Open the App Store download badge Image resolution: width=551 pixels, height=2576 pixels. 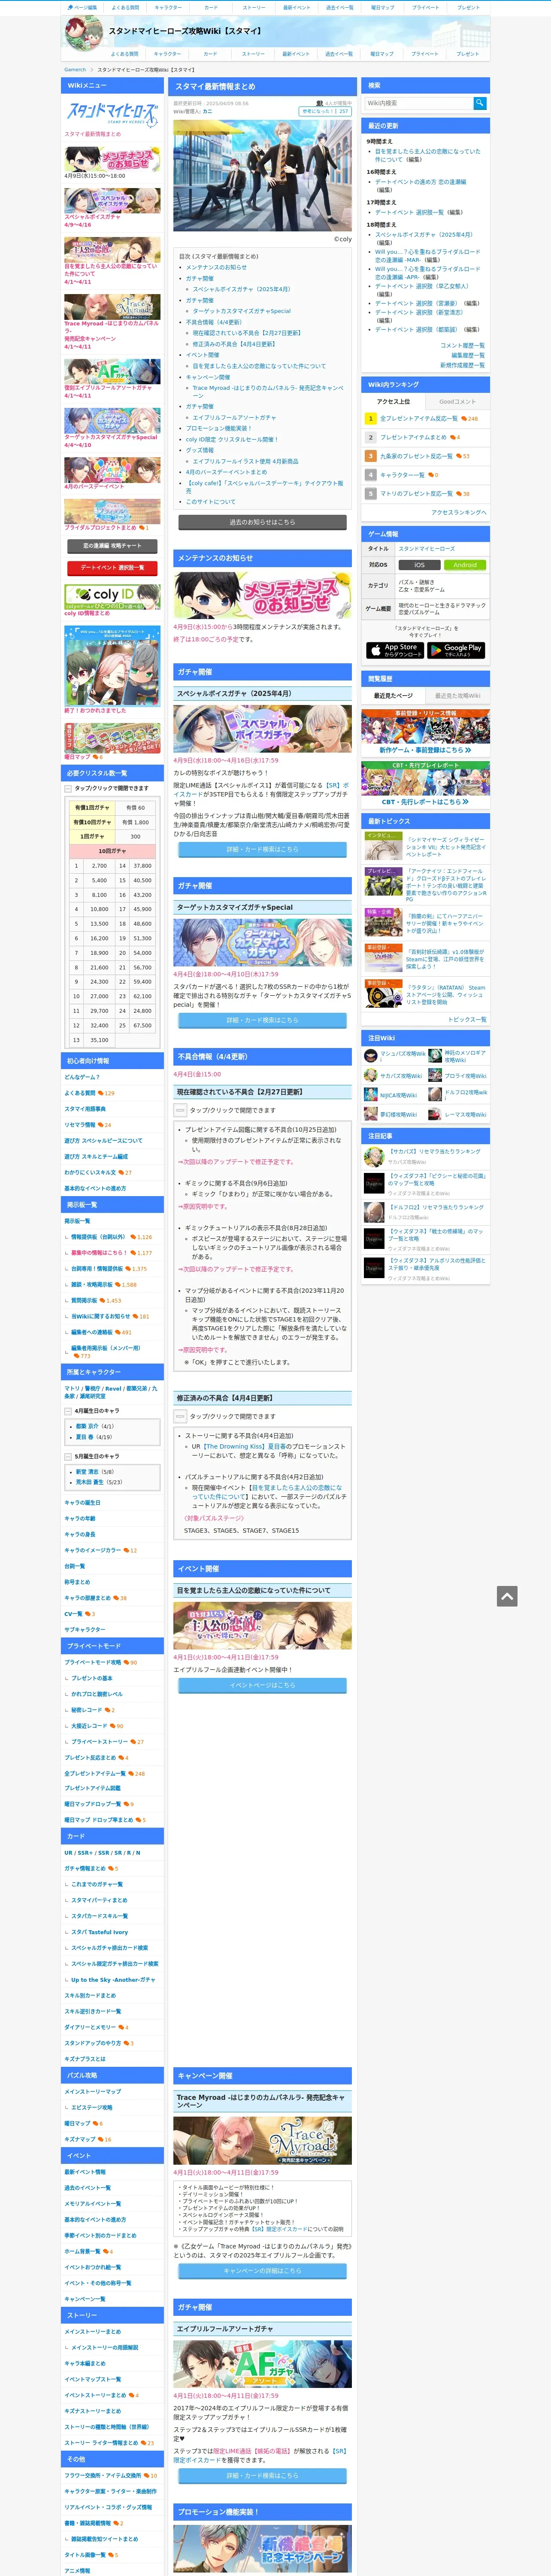point(394,649)
